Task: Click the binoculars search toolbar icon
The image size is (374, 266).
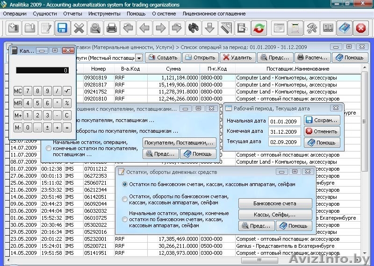Action: tap(193, 28)
